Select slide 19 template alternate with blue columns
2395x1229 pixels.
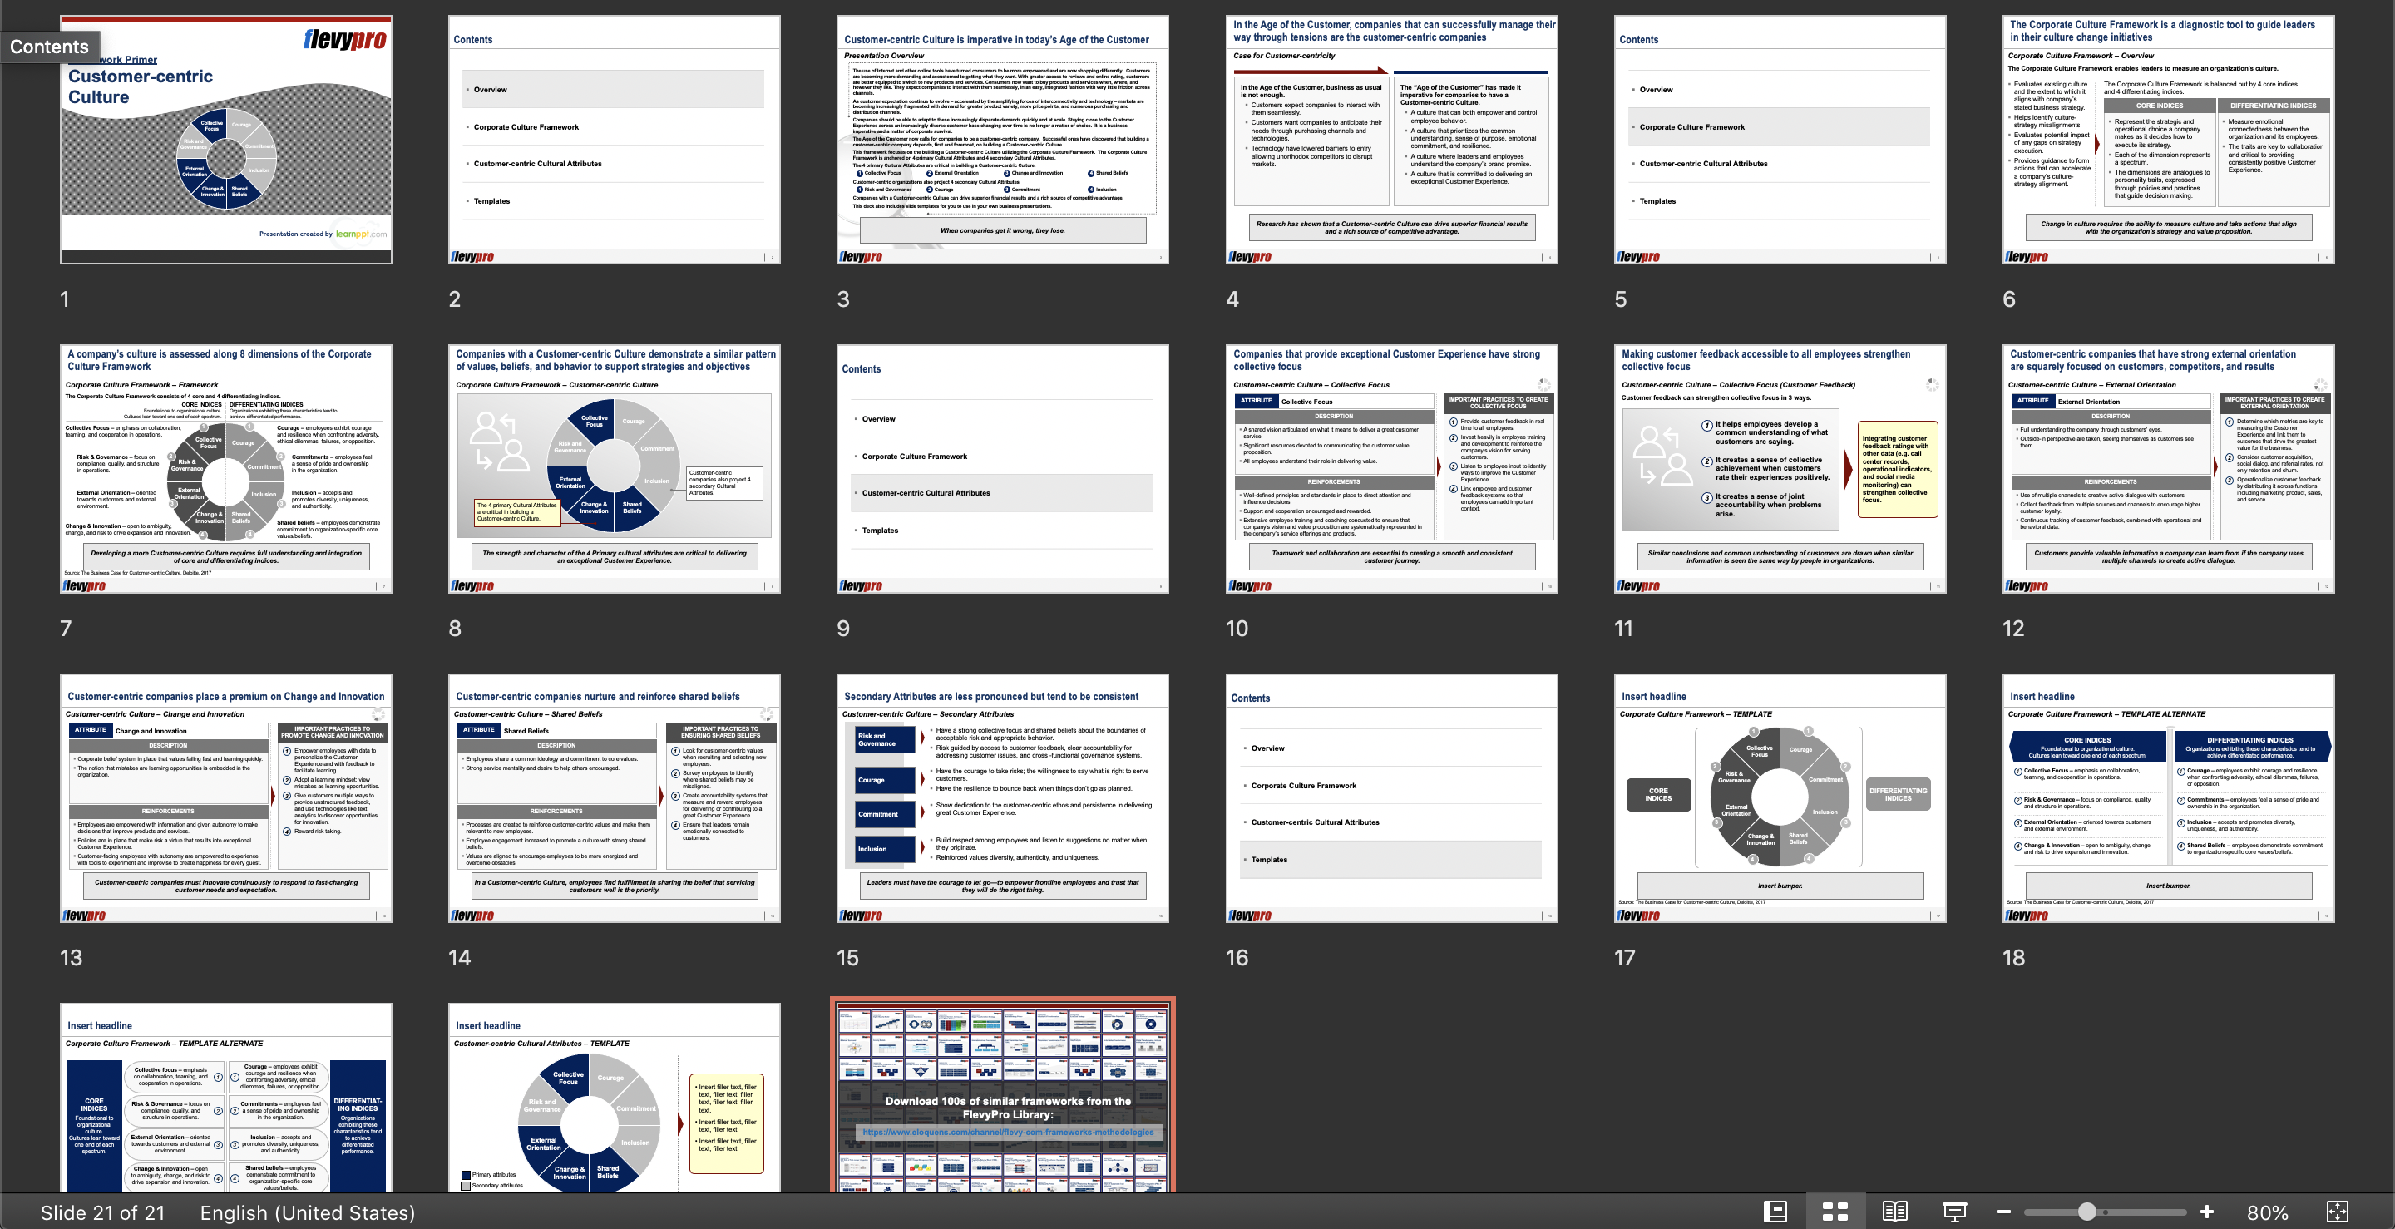point(226,1098)
